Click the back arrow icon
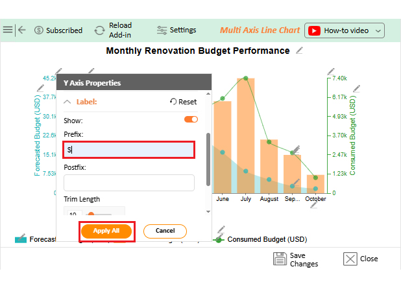 coord(21,30)
